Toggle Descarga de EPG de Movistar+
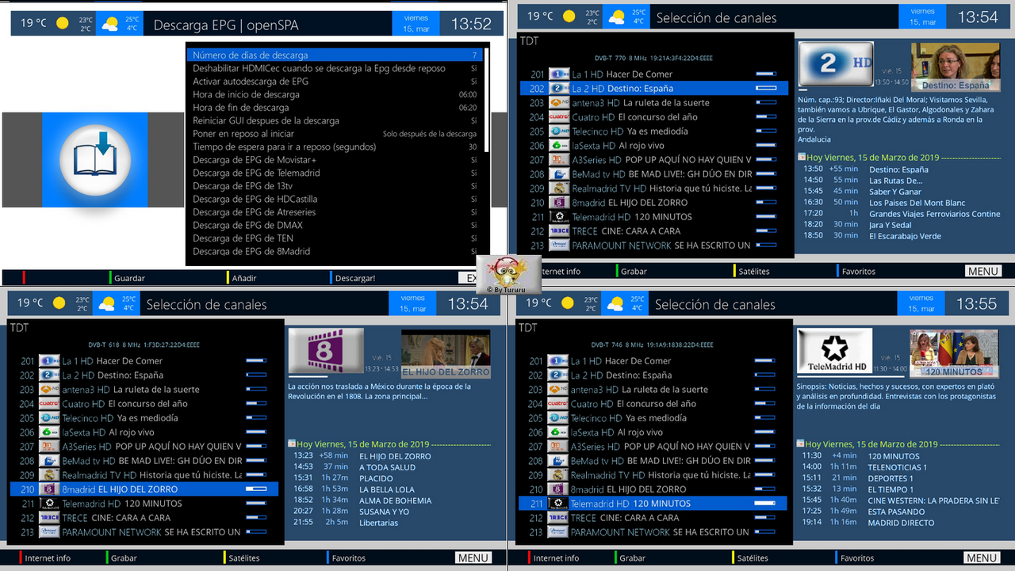Viewport: 1015px width, 571px height. 335,160
